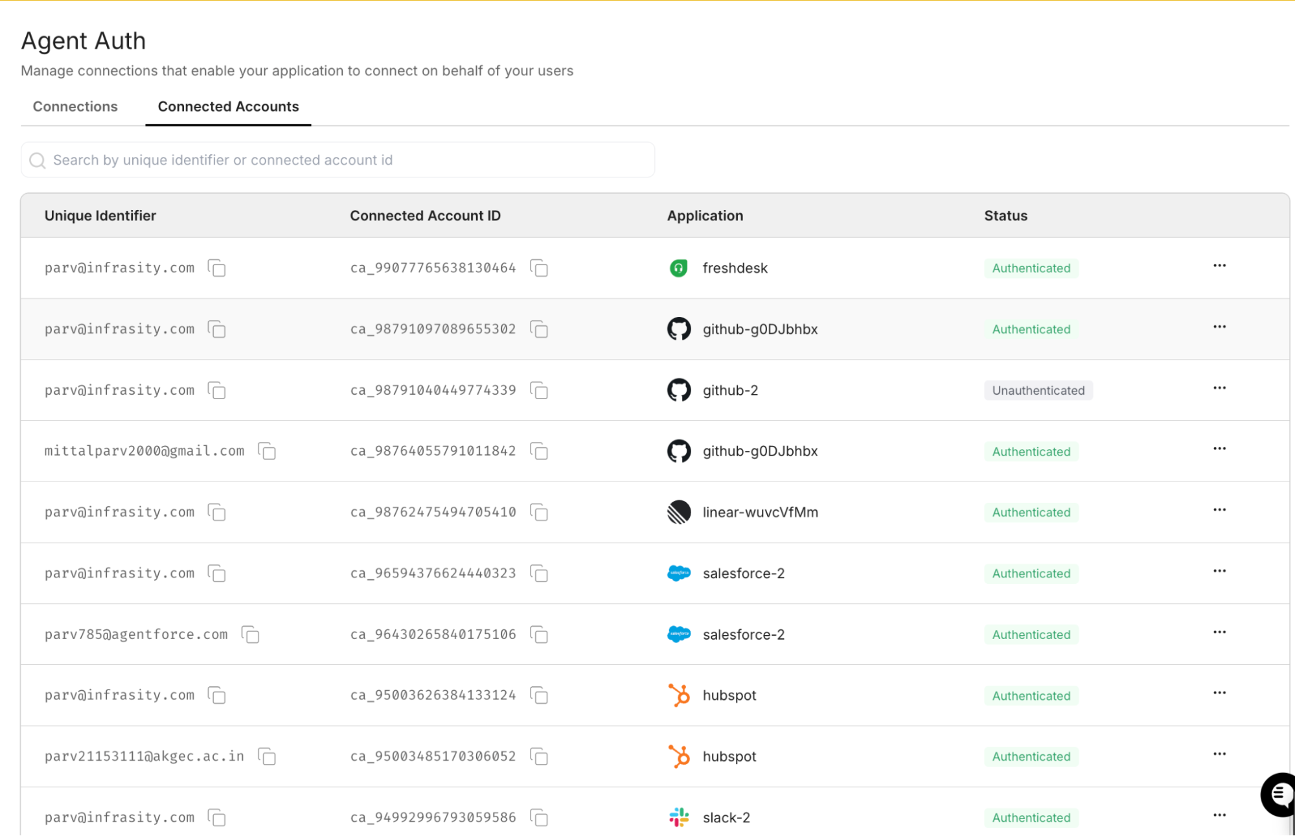Focus the connected account search field
1295x836 pixels.
[x=337, y=160]
